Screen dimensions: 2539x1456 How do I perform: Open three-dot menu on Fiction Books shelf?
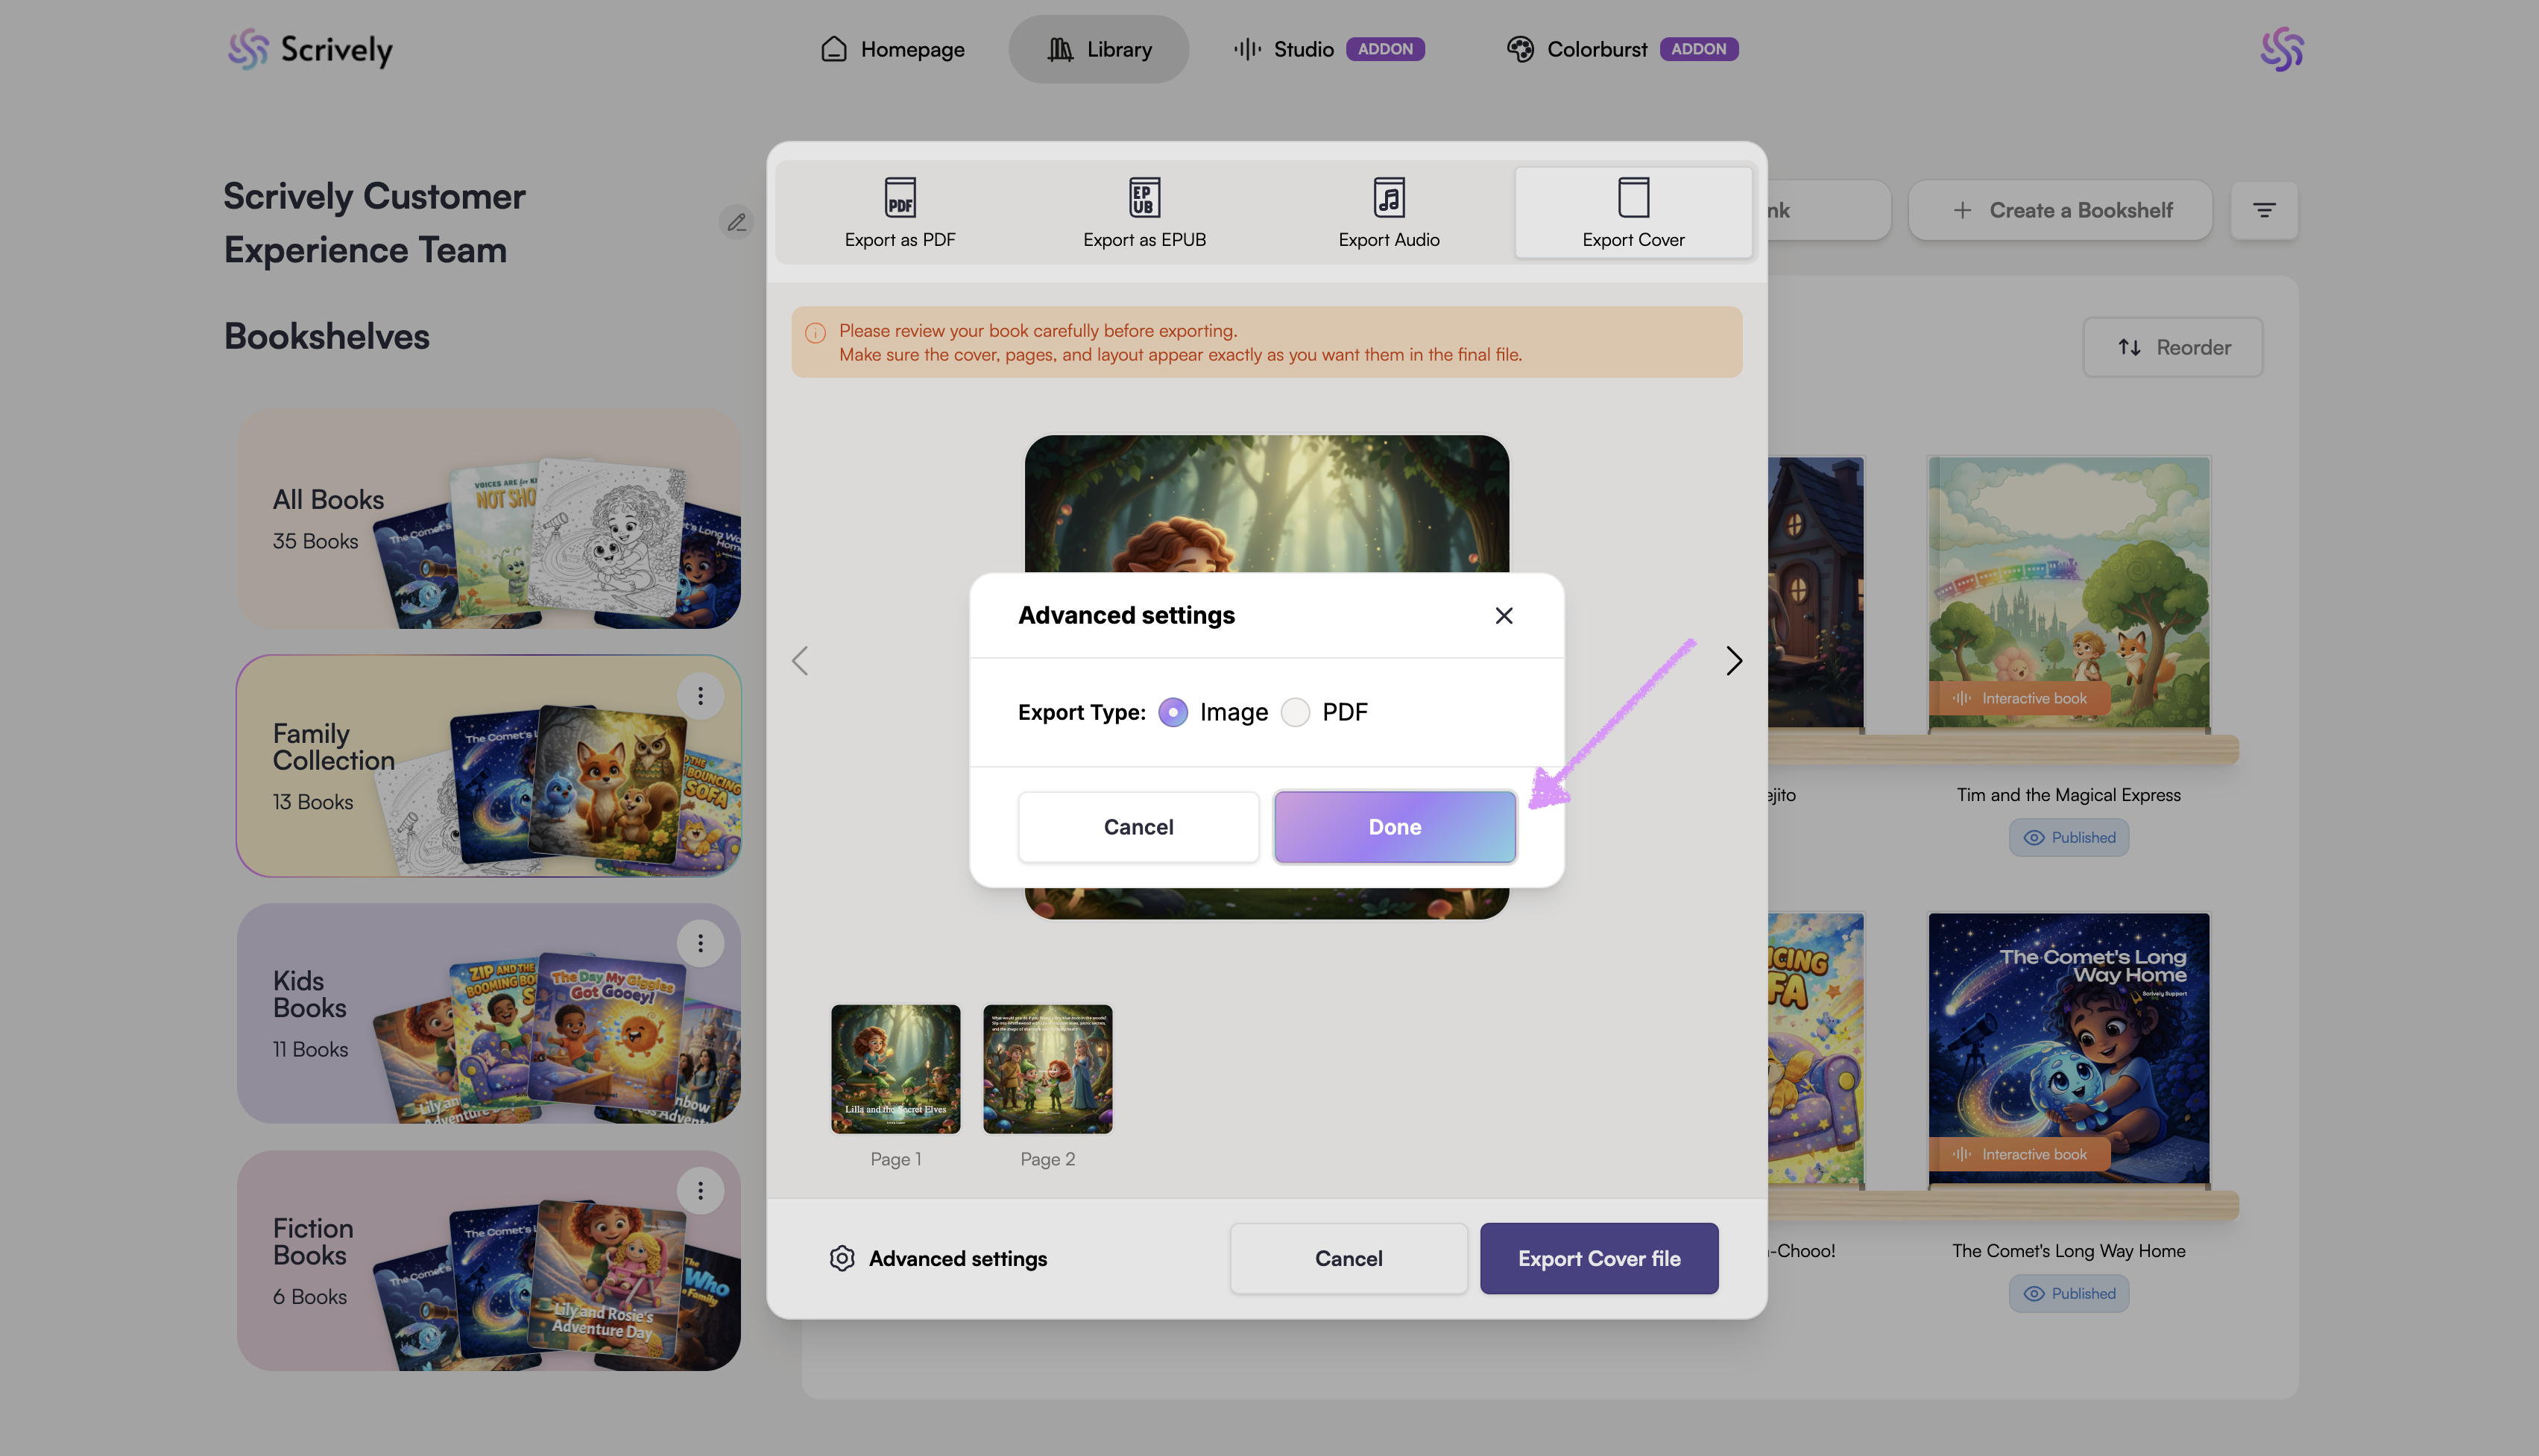[x=700, y=1190]
